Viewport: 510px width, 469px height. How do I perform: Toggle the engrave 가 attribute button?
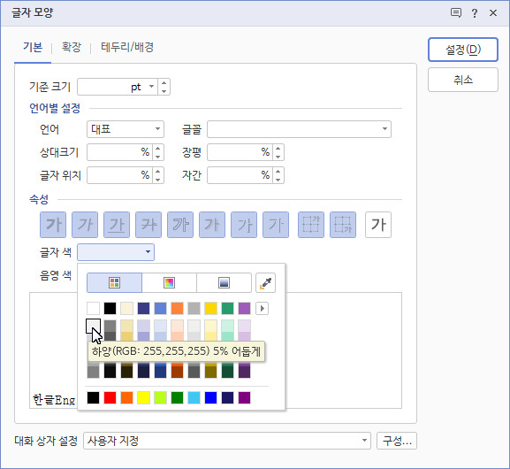[x=276, y=225]
